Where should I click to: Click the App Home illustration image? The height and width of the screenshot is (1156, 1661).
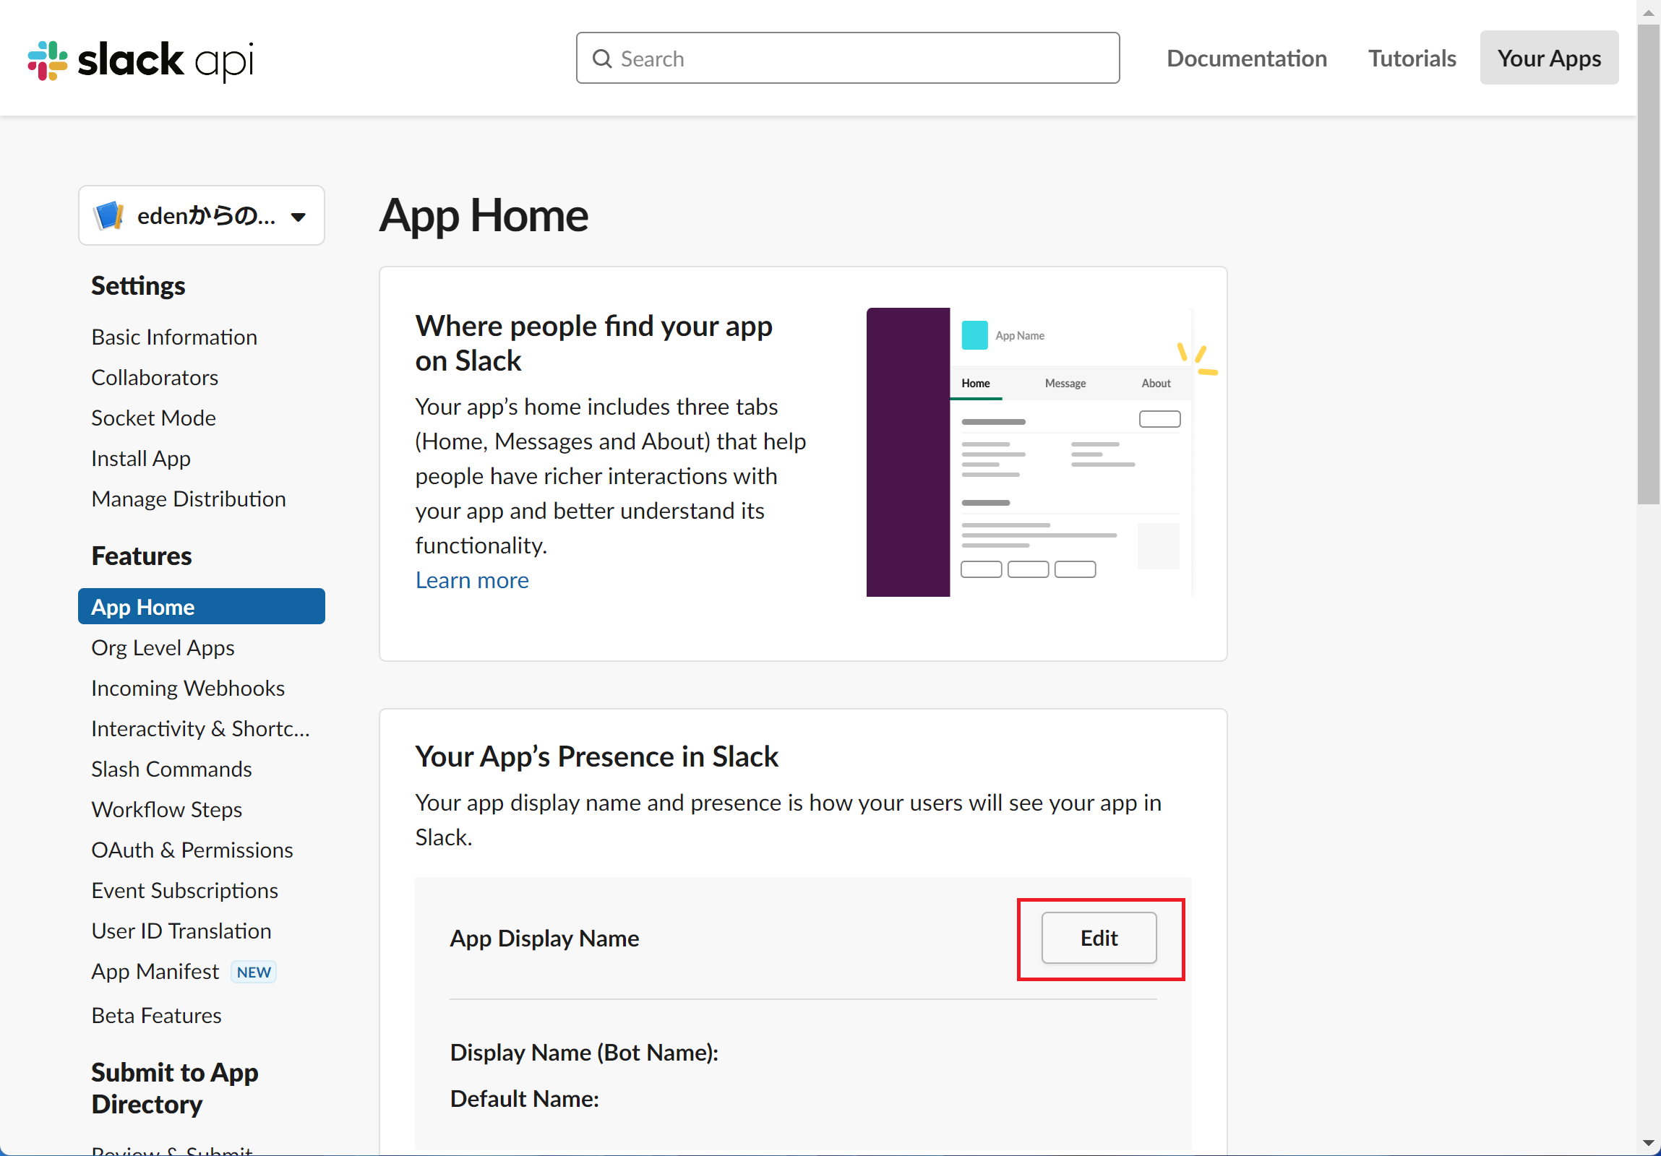click(1042, 452)
